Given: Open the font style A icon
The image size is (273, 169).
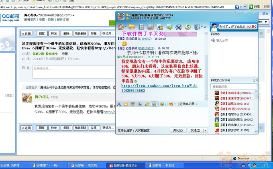Looking at the screenshot, I should pos(119,104).
